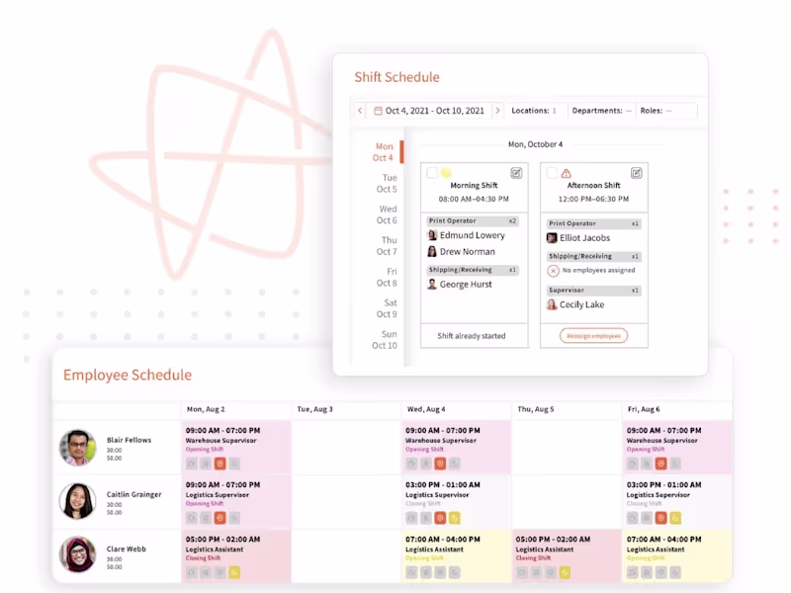The height and width of the screenshot is (593, 791).
Task: Click George Hurst's avatar
Action: [x=432, y=284]
